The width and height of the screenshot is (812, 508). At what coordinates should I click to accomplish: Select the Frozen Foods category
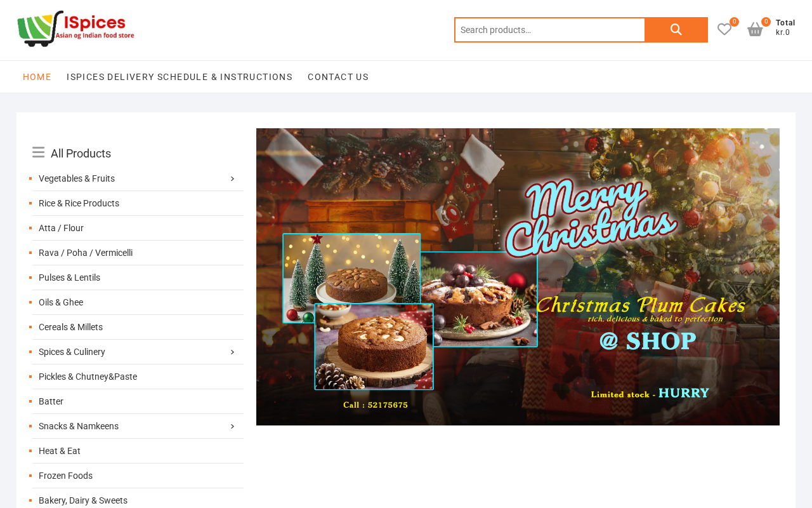click(65, 476)
